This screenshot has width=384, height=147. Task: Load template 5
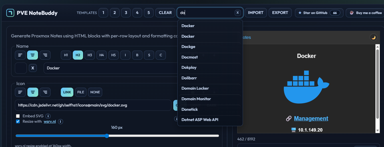tap(148, 13)
